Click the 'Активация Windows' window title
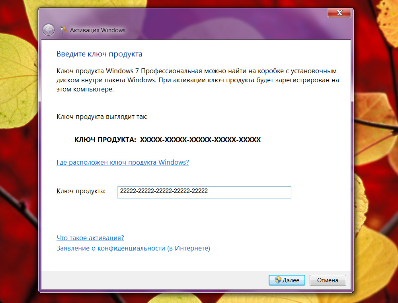The height and width of the screenshot is (303, 398). point(98,30)
